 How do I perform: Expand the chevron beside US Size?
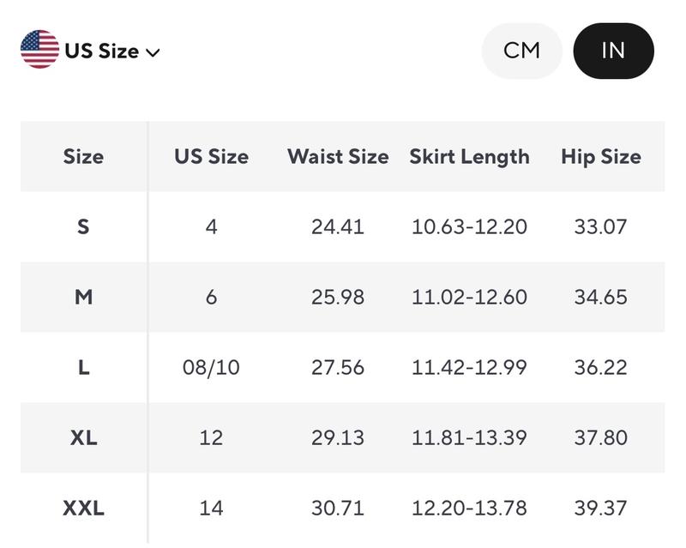click(153, 53)
